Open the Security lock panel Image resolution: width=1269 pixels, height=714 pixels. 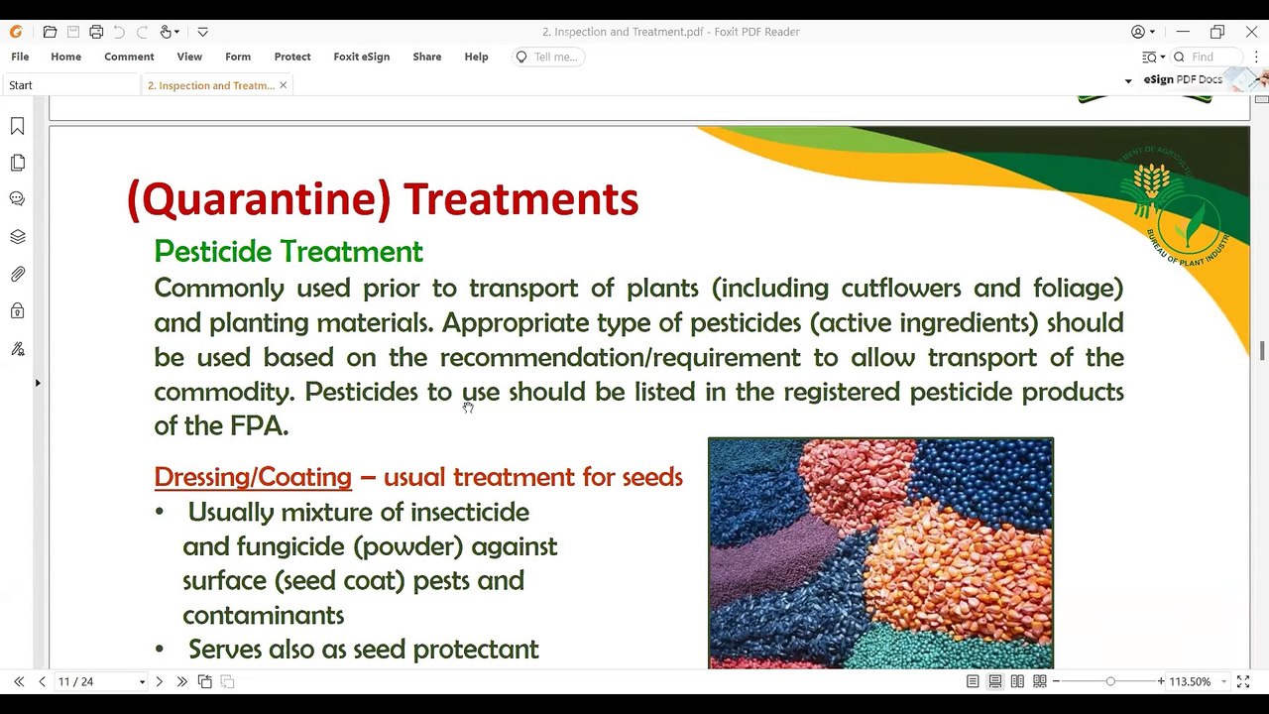[17, 311]
